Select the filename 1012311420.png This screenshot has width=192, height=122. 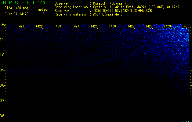coord(16,8)
